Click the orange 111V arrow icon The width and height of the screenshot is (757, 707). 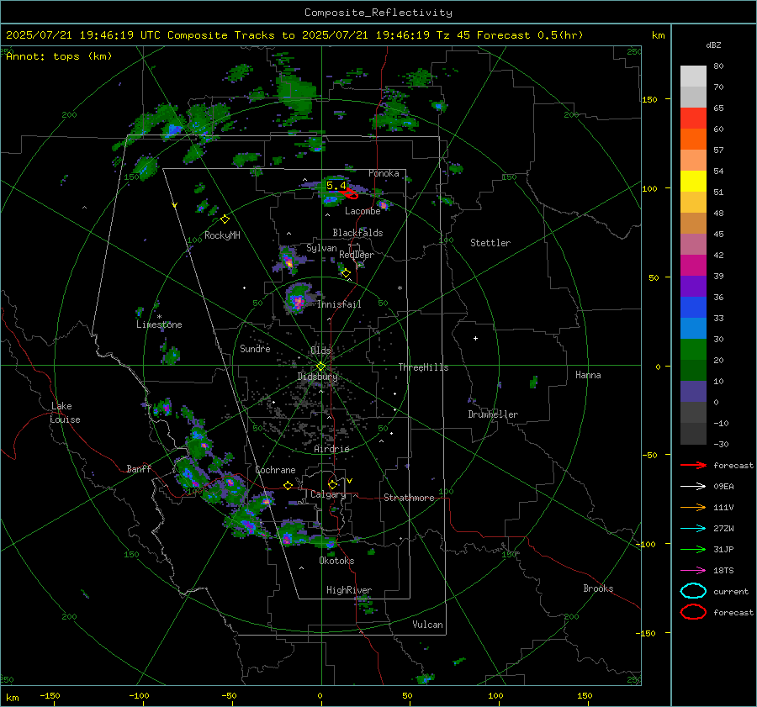point(693,507)
